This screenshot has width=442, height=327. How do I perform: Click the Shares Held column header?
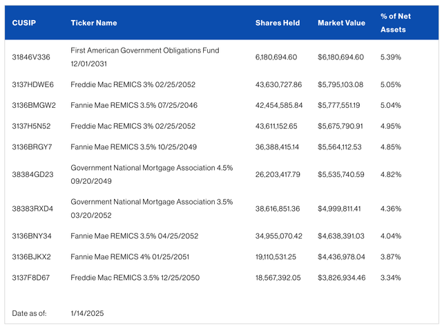[x=278, y=23]
